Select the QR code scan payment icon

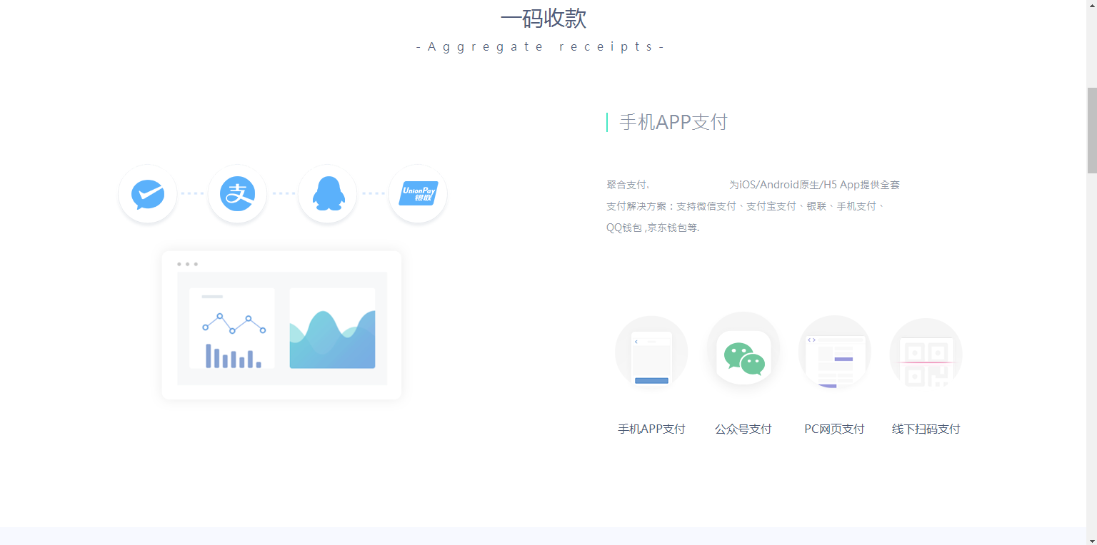tap(926, 355)
